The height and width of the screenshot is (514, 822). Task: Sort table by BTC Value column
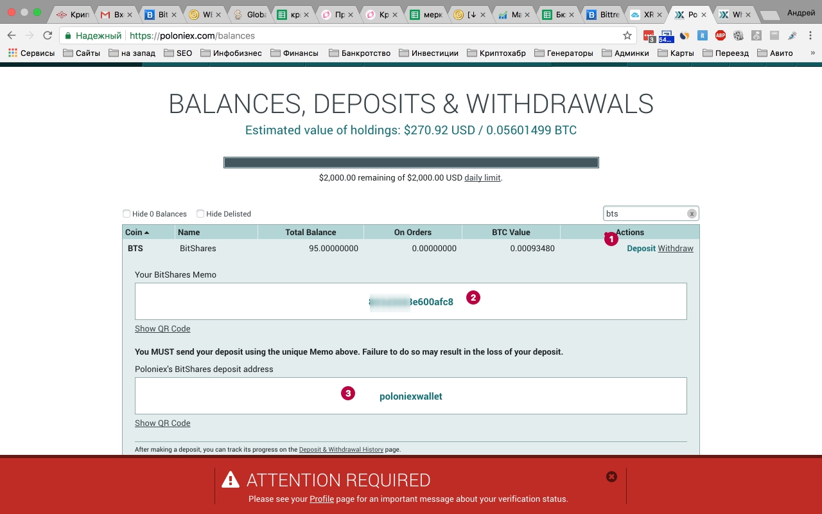coord(511,233)
